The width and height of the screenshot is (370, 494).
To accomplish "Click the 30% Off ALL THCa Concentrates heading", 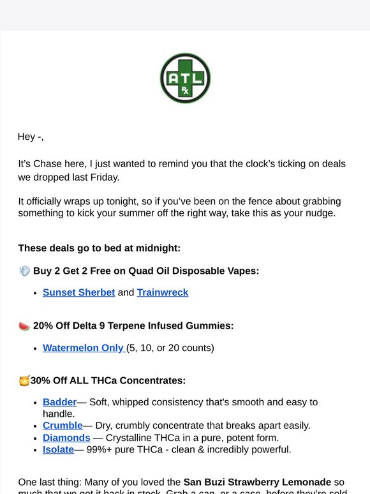I will pyautogui.click(x=108, y=380).
